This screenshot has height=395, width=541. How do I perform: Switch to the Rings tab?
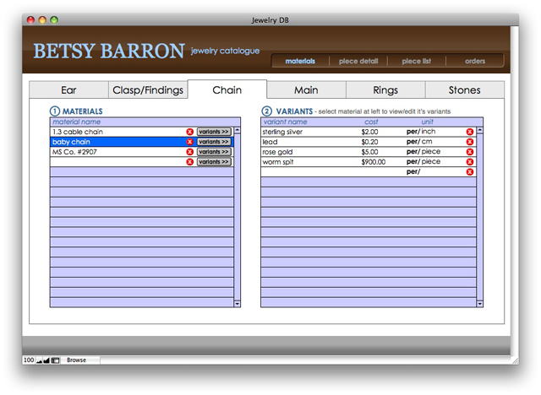click(385, 90)
